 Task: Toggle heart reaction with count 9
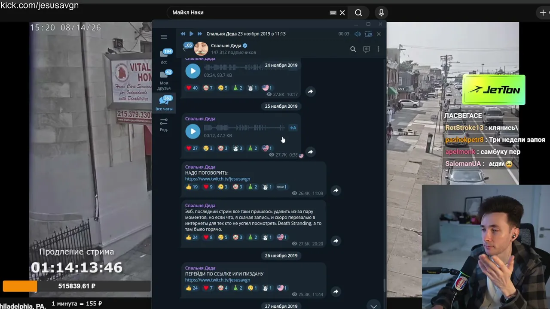tap(208, 187)
